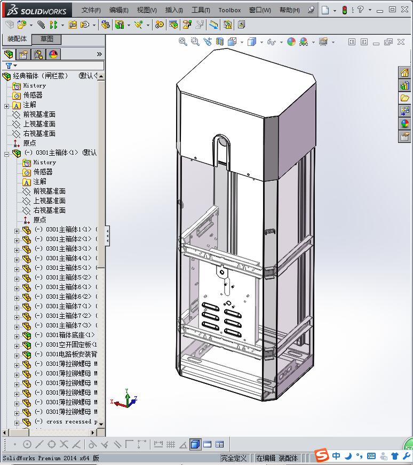
Task: Click the Bill of Materials icon
Action: click(173, 25)
